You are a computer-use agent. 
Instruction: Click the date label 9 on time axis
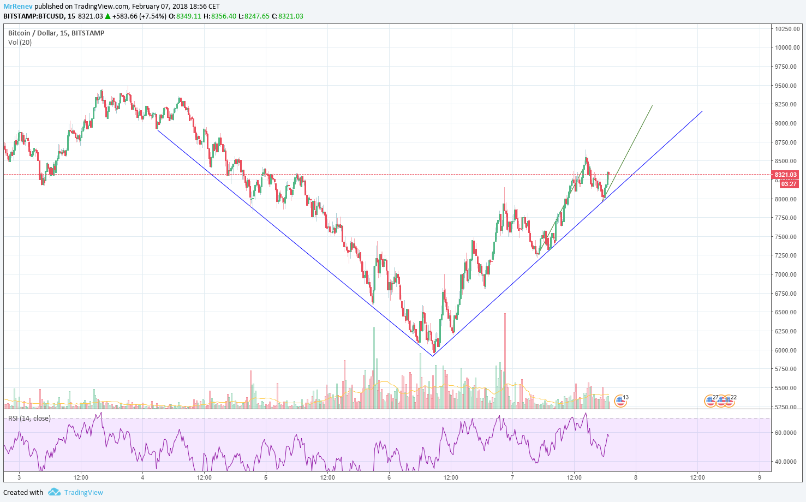pos(760,477)
